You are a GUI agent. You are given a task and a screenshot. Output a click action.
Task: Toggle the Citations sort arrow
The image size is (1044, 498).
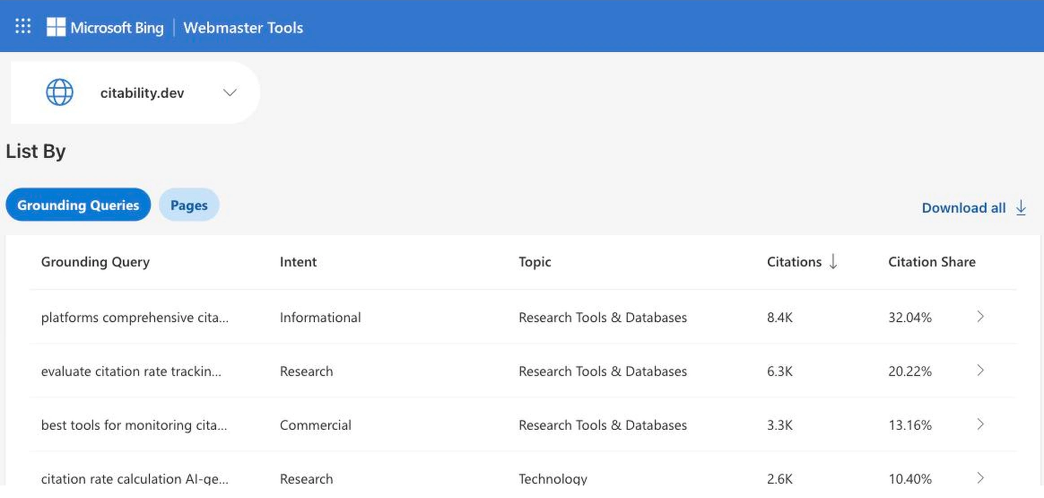pos(833,261)
